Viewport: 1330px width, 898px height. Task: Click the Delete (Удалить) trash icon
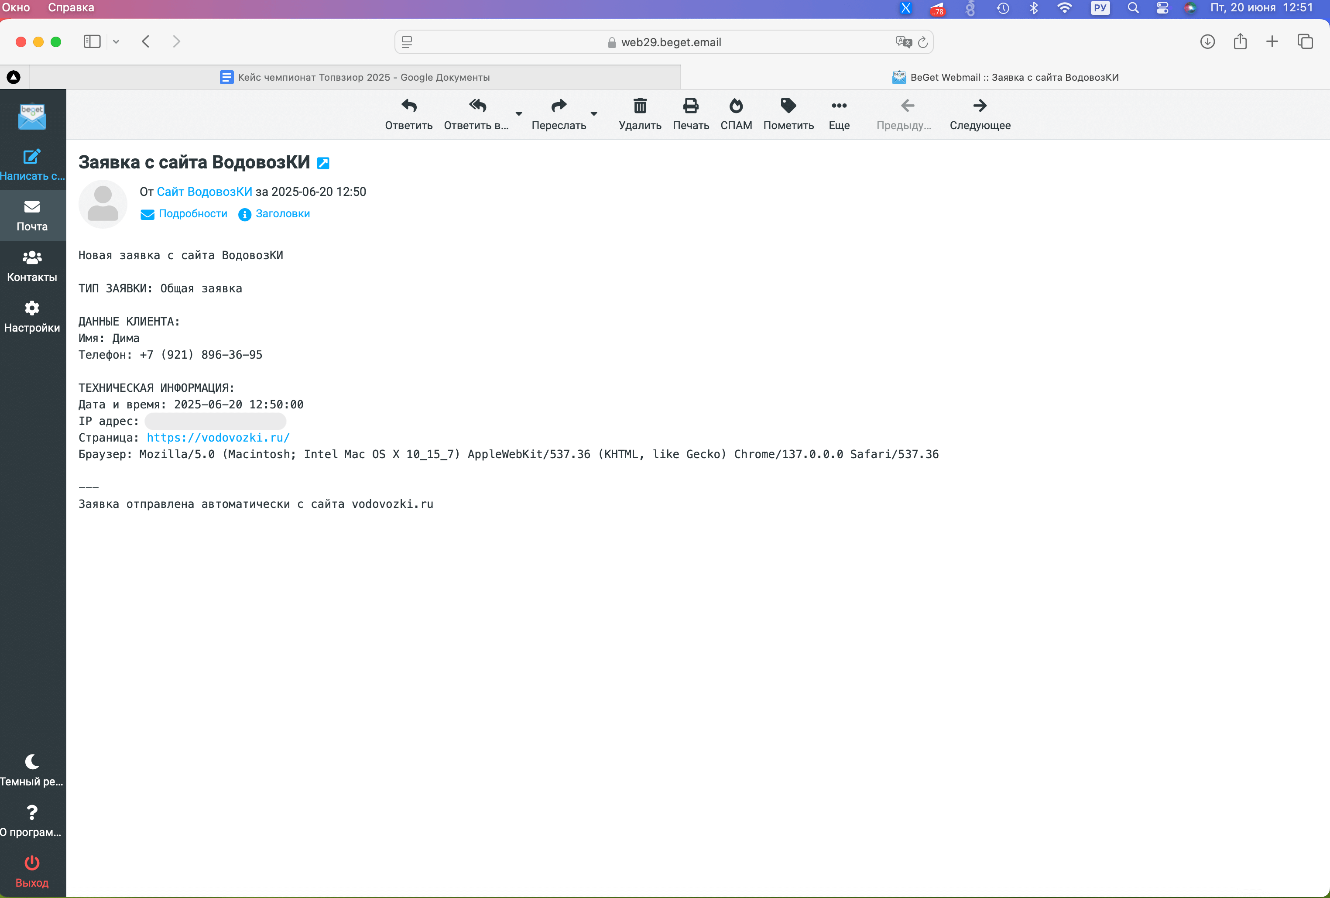click(640, 106)
